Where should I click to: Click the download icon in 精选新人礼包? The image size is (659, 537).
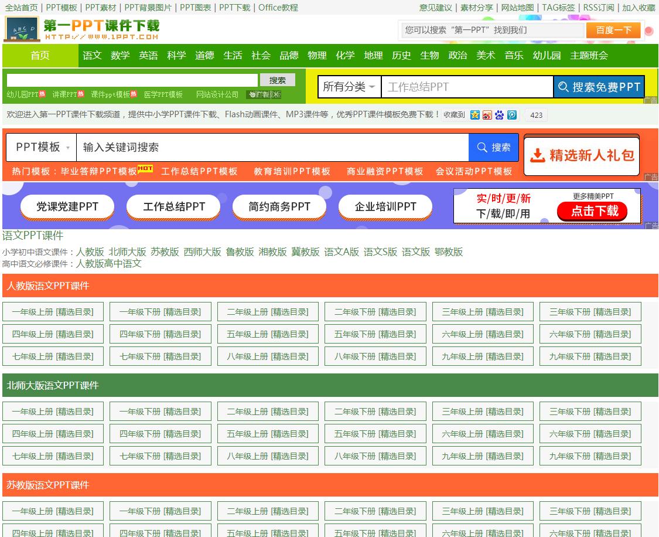[538, 155]
